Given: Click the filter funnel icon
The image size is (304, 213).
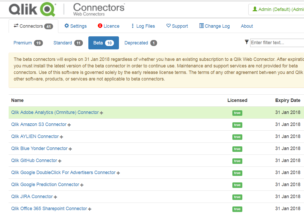Looking at the screenshot, I should (x=246, y=42).
